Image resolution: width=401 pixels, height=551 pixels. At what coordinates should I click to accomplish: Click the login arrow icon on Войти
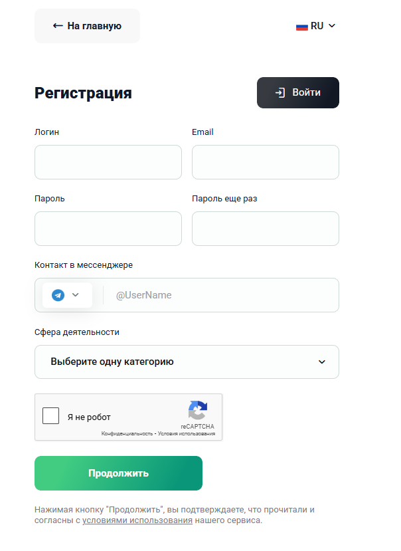pos(280,93)
